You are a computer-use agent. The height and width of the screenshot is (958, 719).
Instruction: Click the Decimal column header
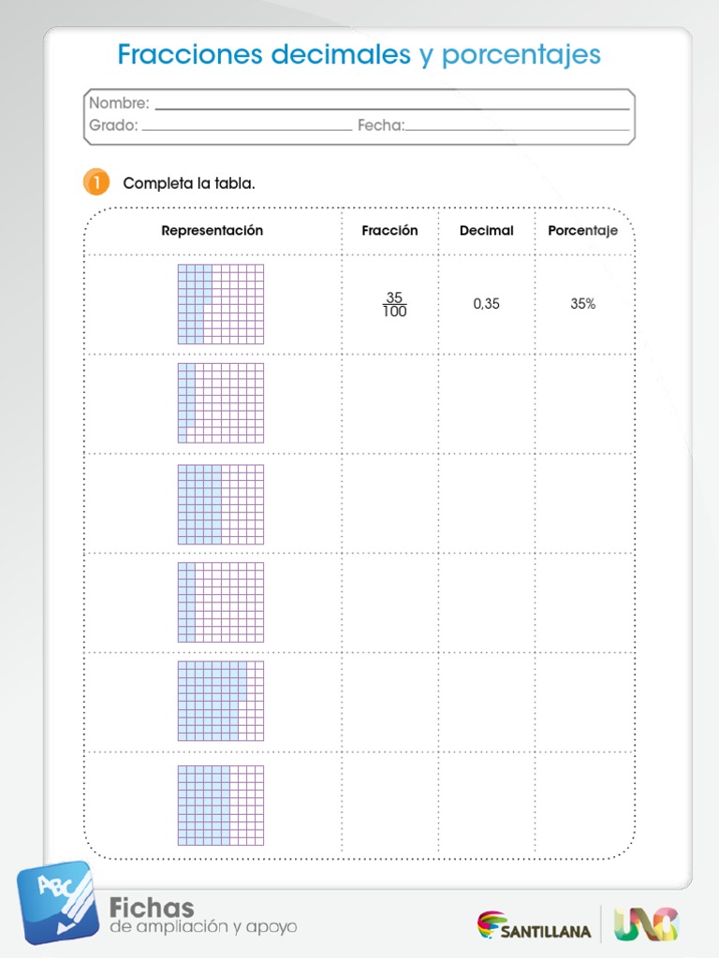[x=487, y=230]
